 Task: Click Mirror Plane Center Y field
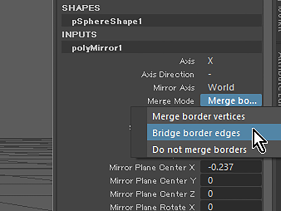[x=231, y=180]
